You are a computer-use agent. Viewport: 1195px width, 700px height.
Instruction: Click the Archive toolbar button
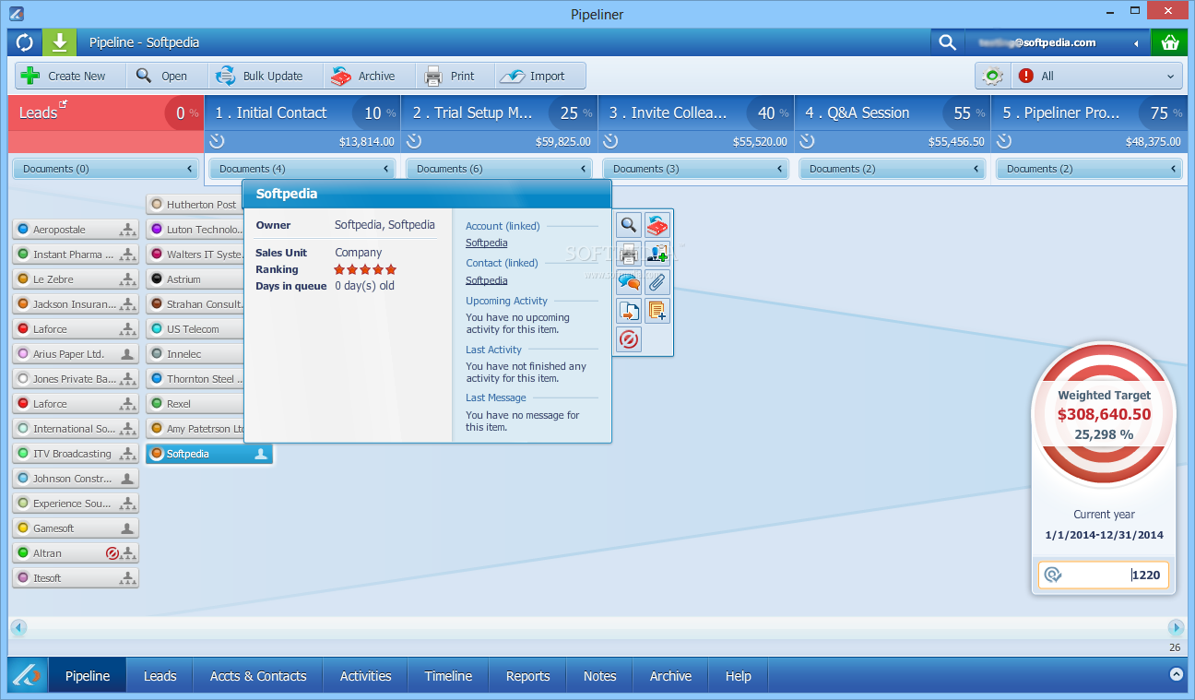pyautogui.click(x=369, y=76)
